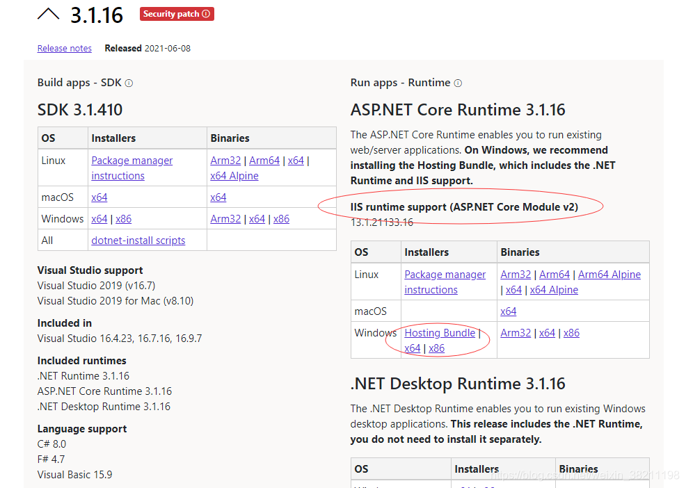Download SDK macOS x64 installer
The width and height of the screenshot is (686, 488).
[99, 197]
